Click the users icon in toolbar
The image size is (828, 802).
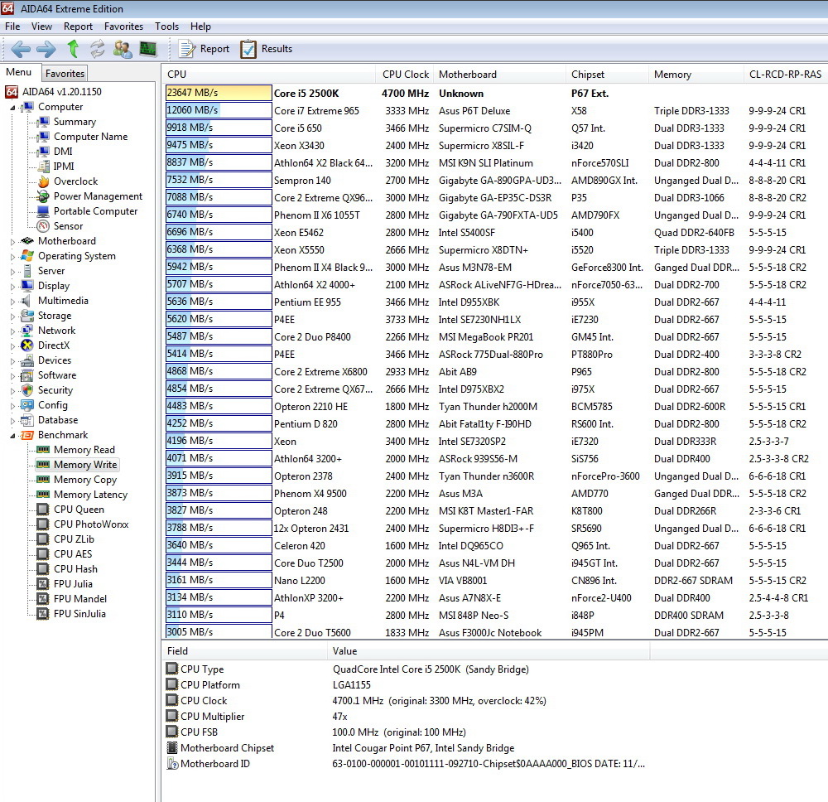(x=123, y=49)
